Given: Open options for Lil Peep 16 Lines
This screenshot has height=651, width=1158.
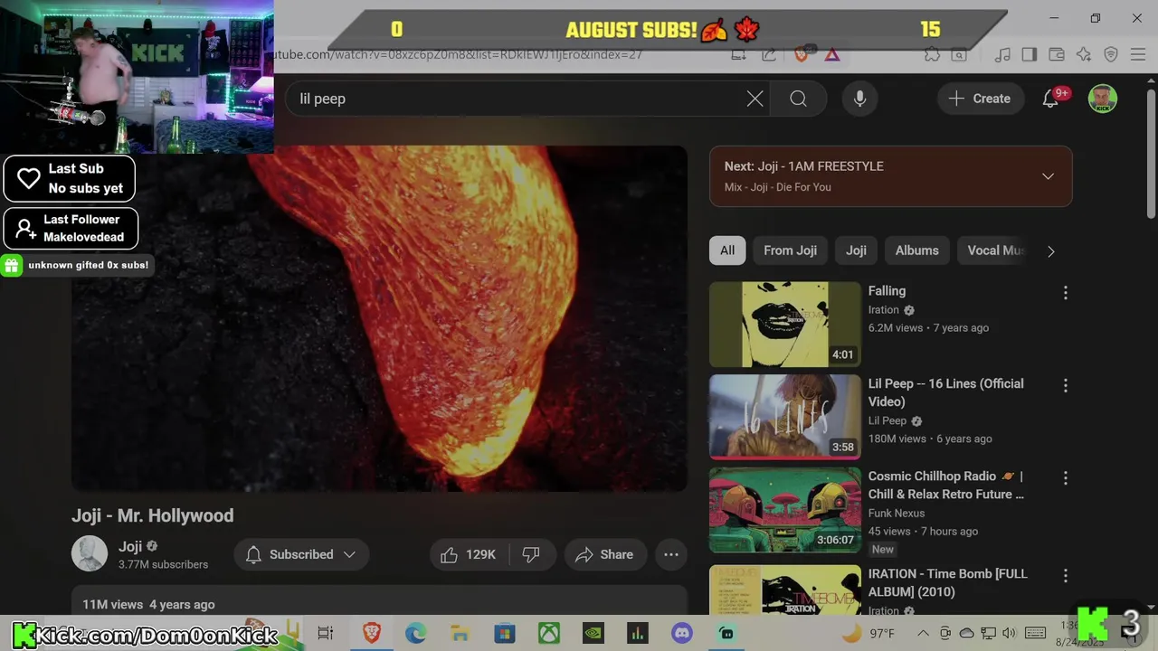Looking at the screenshot, I should point(1065,386).
